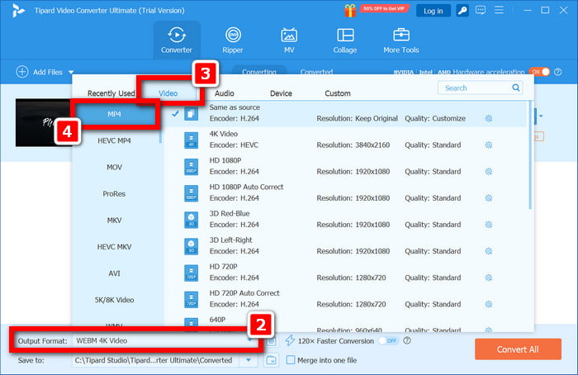Select HEVC MKV format
Image resolution: width=578 pixels, height=375 pixels.
[x=114, y=247]
